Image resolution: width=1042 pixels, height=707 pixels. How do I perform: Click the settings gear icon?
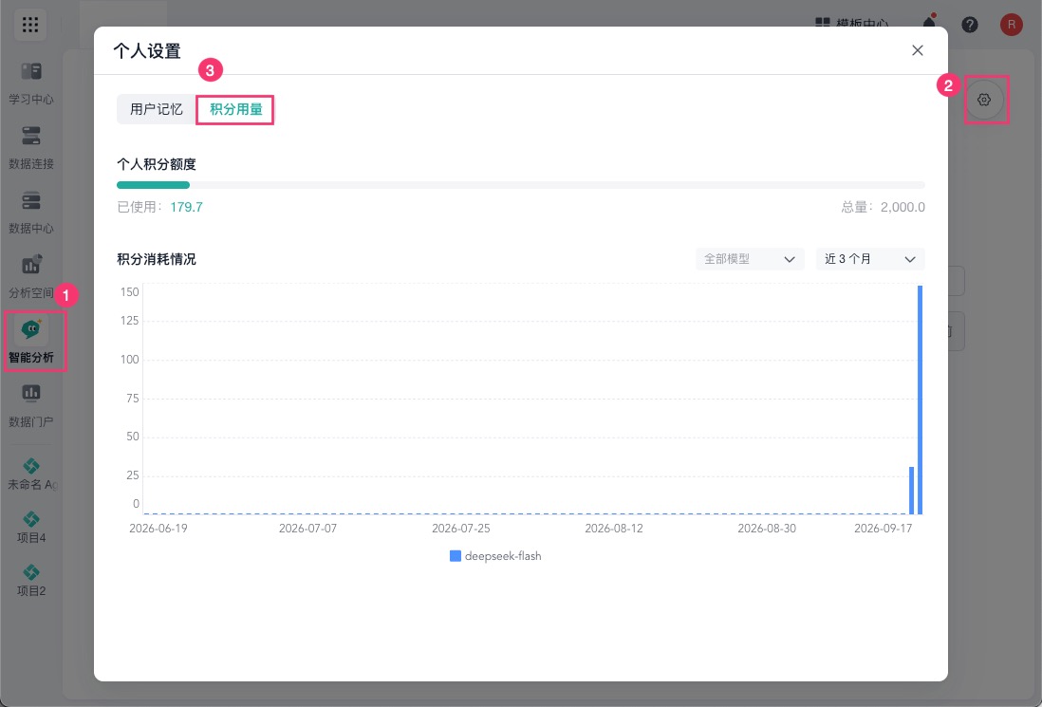pyautogui.click(x=984, y=100)
